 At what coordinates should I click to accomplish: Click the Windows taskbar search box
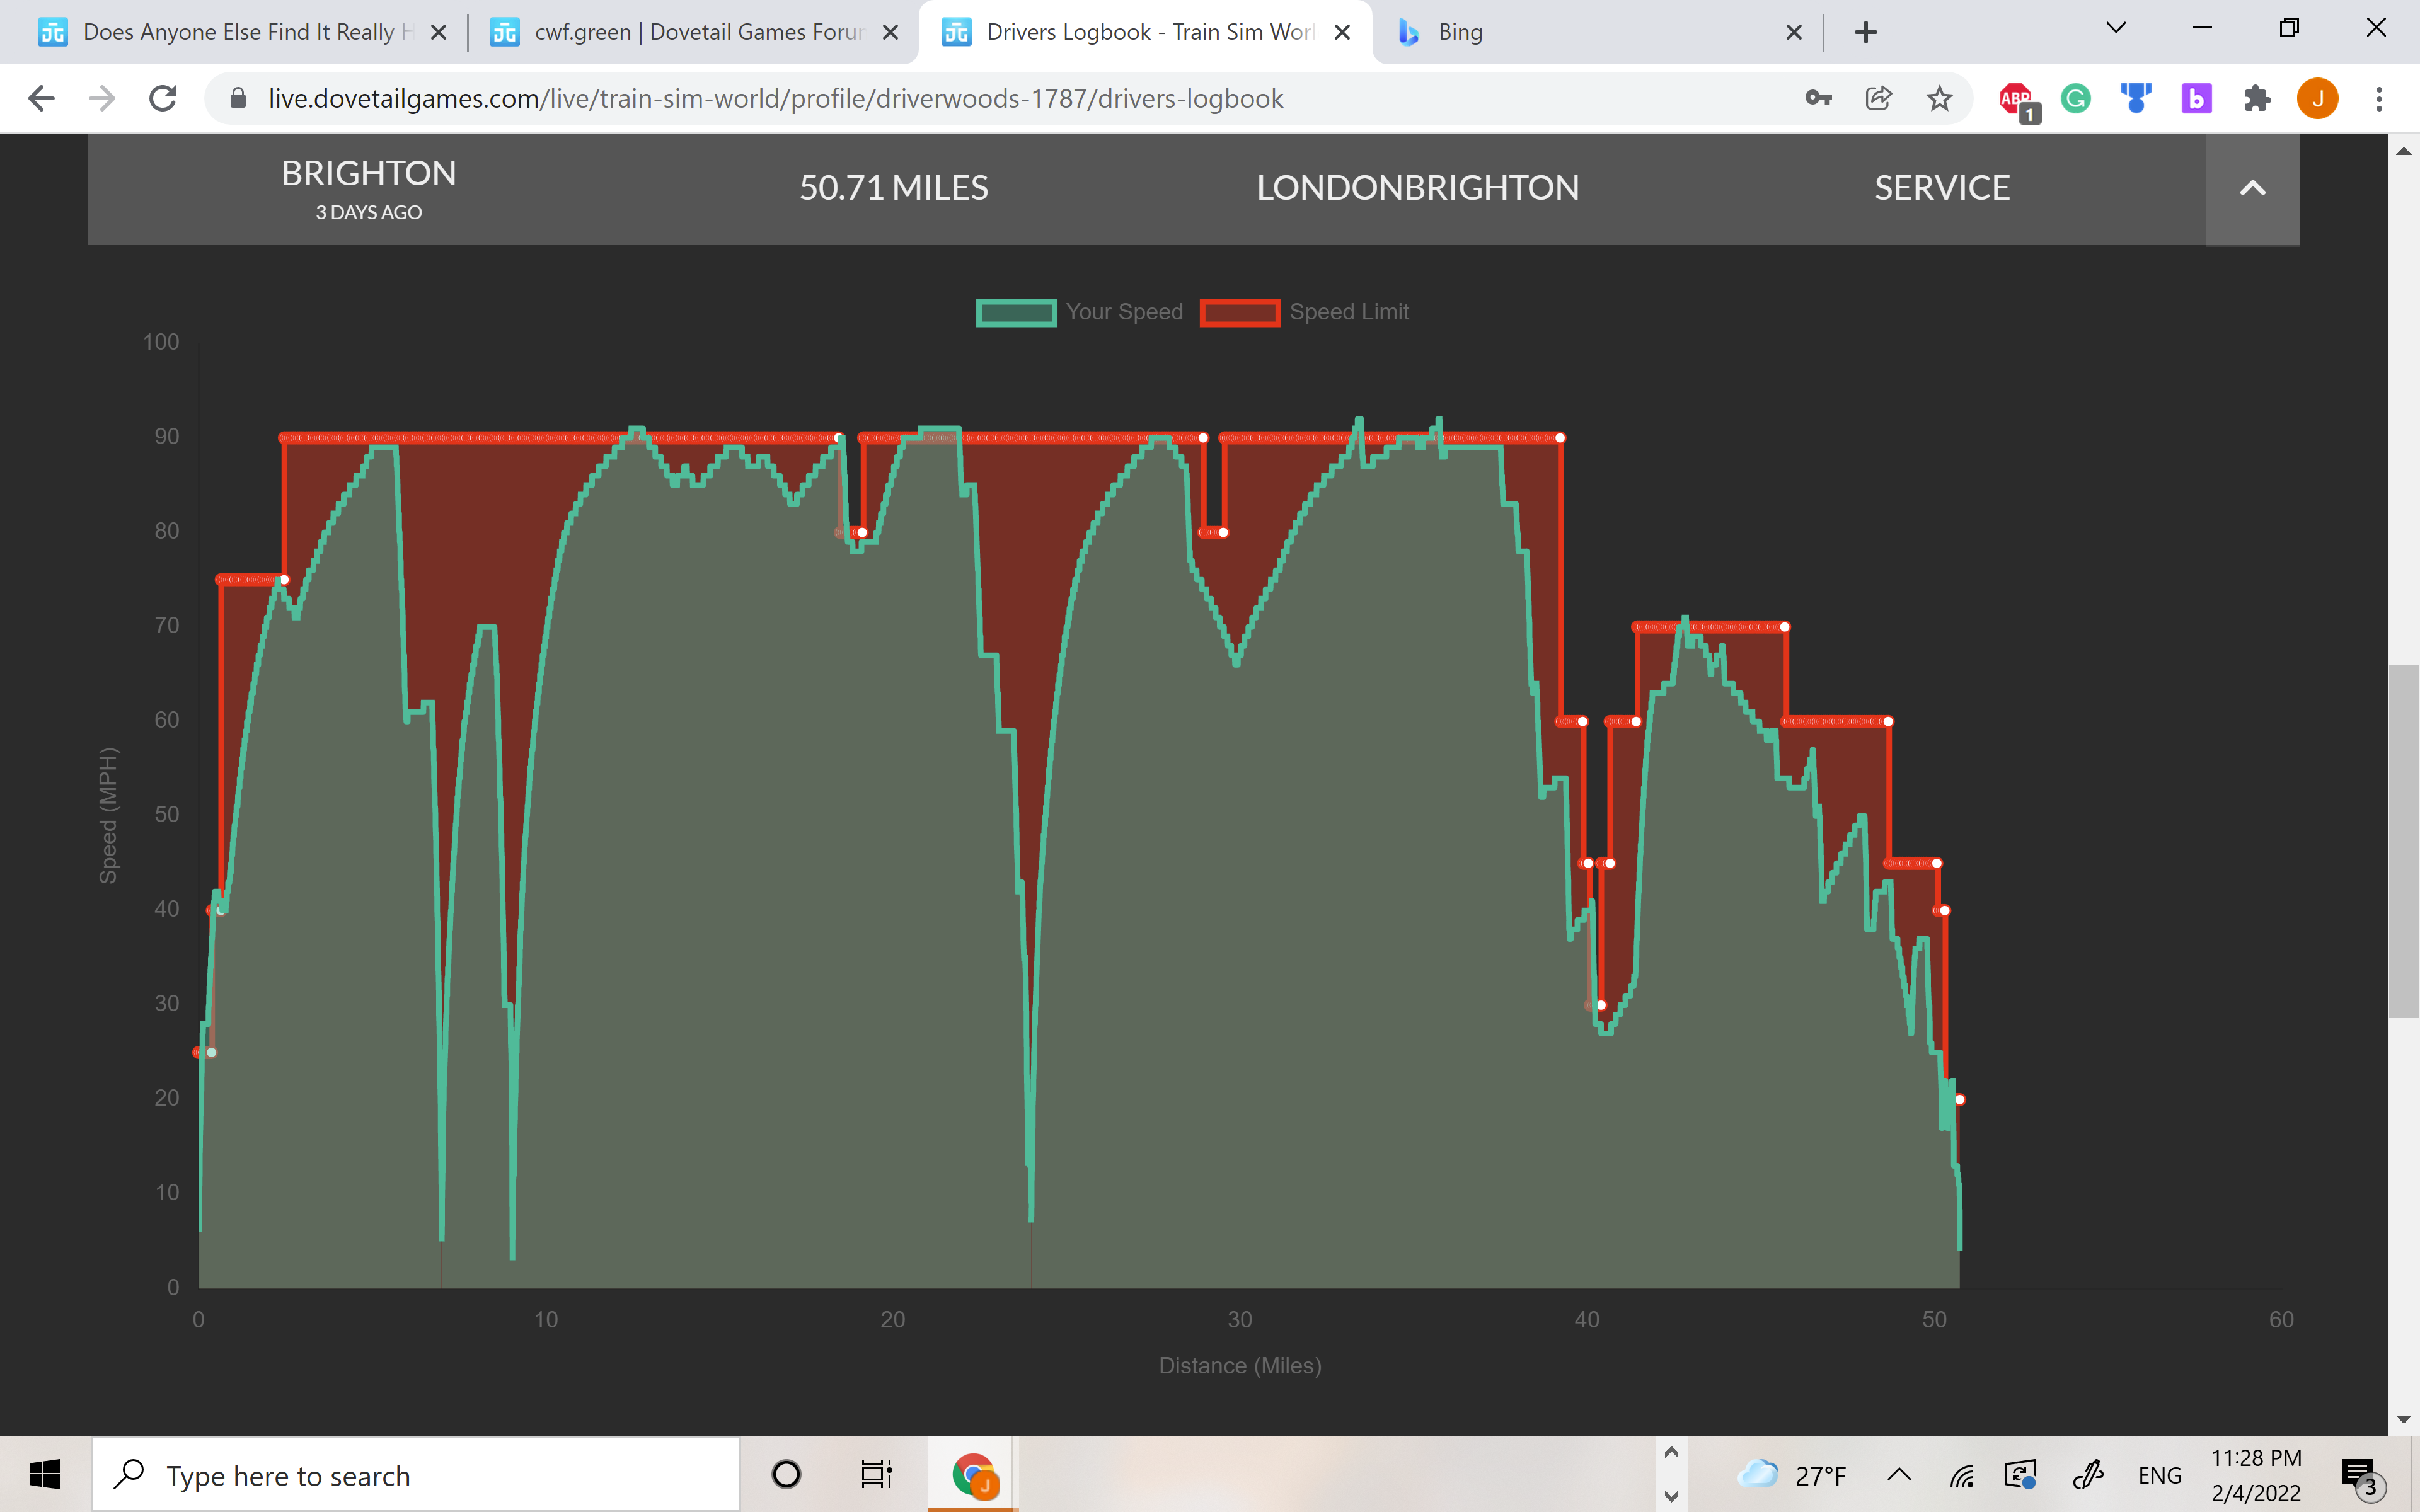click(415, 1475)
